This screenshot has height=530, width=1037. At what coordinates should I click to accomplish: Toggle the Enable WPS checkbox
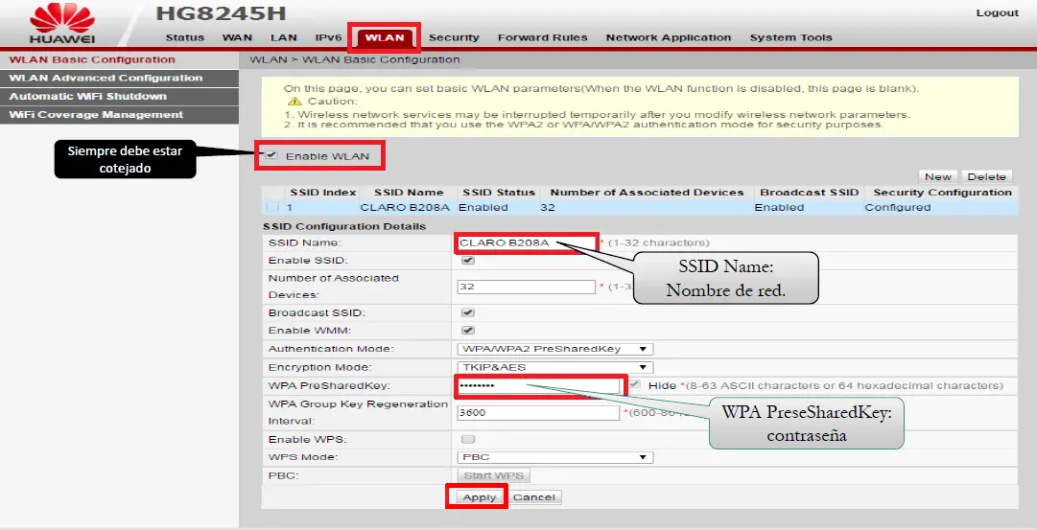[x=468, y=440]
